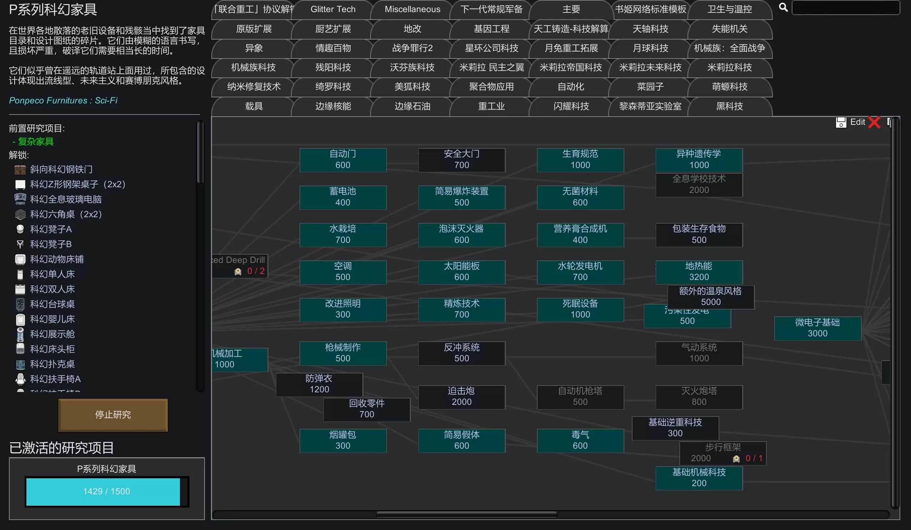Viewport: 911px width, 530px height.
Task: Open the 机械族科技 research tab
Action: [253, 67]
